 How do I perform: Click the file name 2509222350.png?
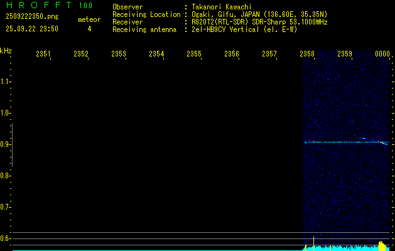coord(32,17)
